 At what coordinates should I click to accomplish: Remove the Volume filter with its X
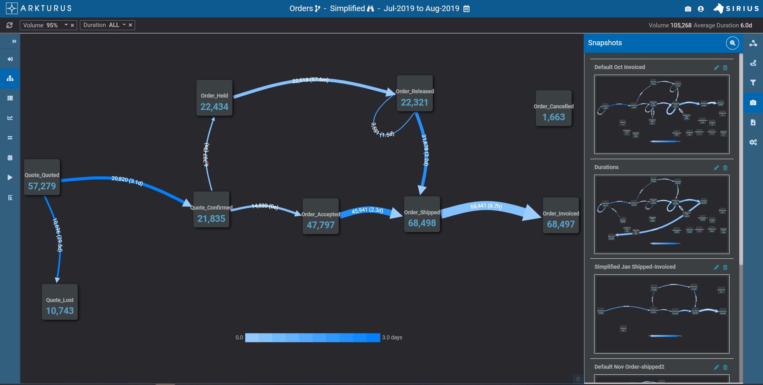pyautogui.click(x=72, y=25)
